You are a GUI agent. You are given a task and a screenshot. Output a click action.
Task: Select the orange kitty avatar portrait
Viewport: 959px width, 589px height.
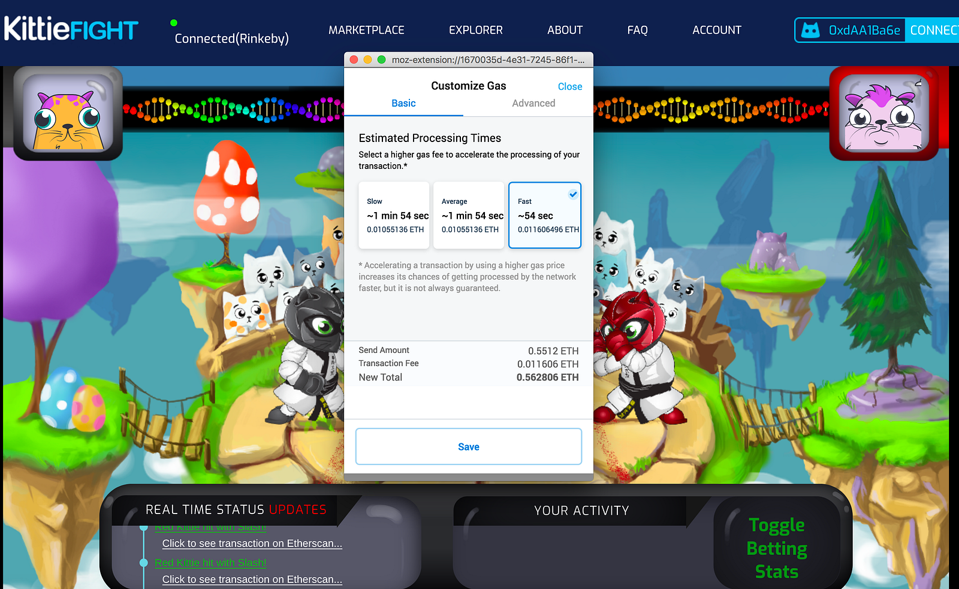click(68, 113)
